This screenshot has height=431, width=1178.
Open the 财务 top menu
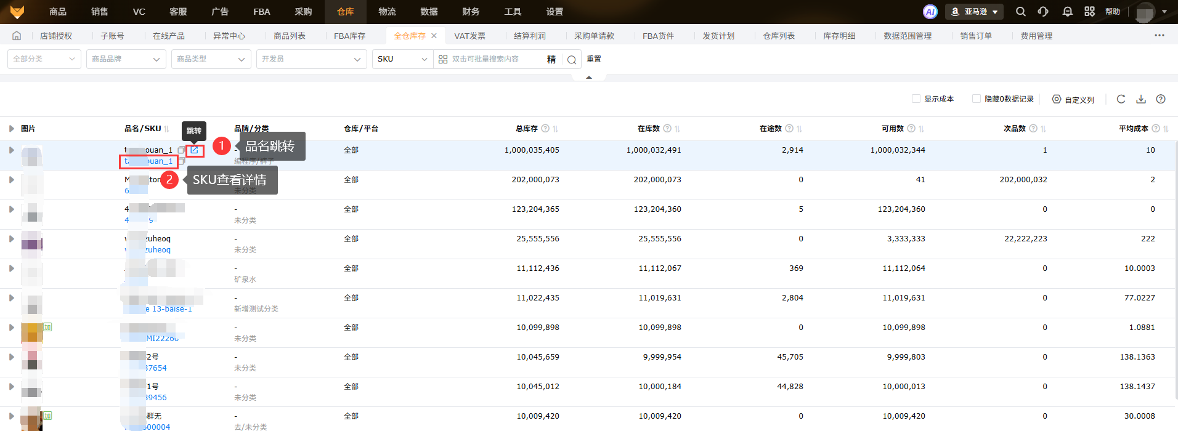471,12
